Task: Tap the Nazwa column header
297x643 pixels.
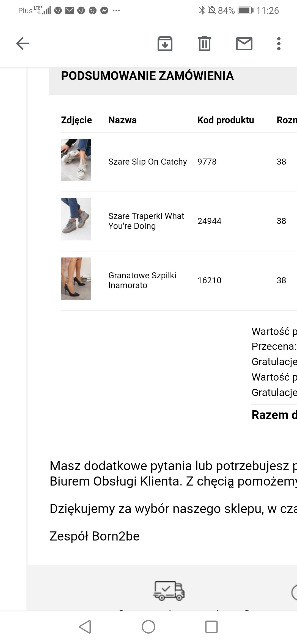Action: pos(122,120)
